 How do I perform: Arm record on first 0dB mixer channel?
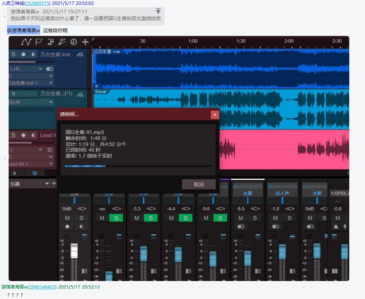(x=67, y=226)
